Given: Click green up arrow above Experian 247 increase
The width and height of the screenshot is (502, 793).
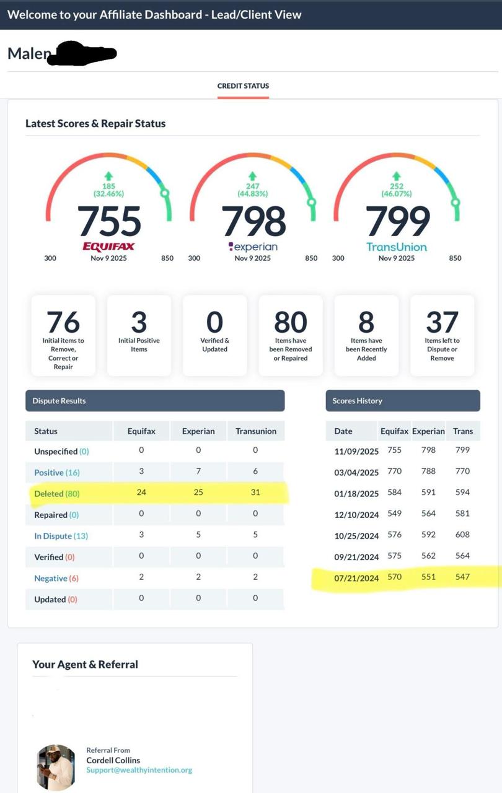Looking at the screenshot, I should click(x=252, y=176).
